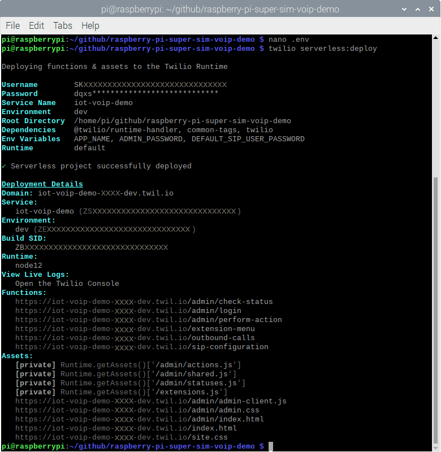
Task: Click the 'Assets:' section label
Action: pyautogui.click(x=18, y=356)
